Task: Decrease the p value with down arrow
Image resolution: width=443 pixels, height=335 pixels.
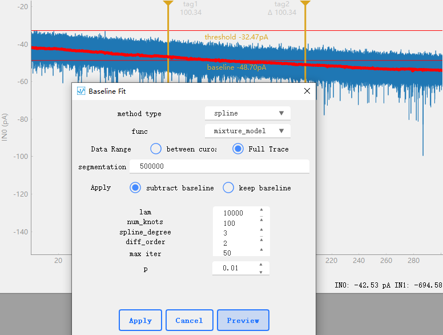Action: 261,272
